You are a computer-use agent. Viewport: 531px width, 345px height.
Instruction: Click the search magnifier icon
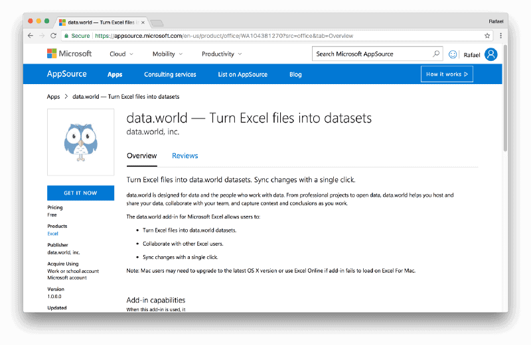click(436, 54)
